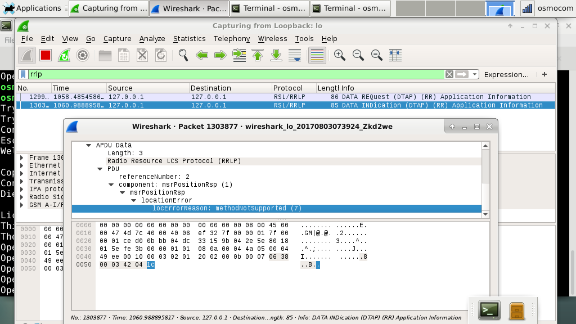Open capture options gear icon
The width and height of the screenshot is (576, 324).
83,56
